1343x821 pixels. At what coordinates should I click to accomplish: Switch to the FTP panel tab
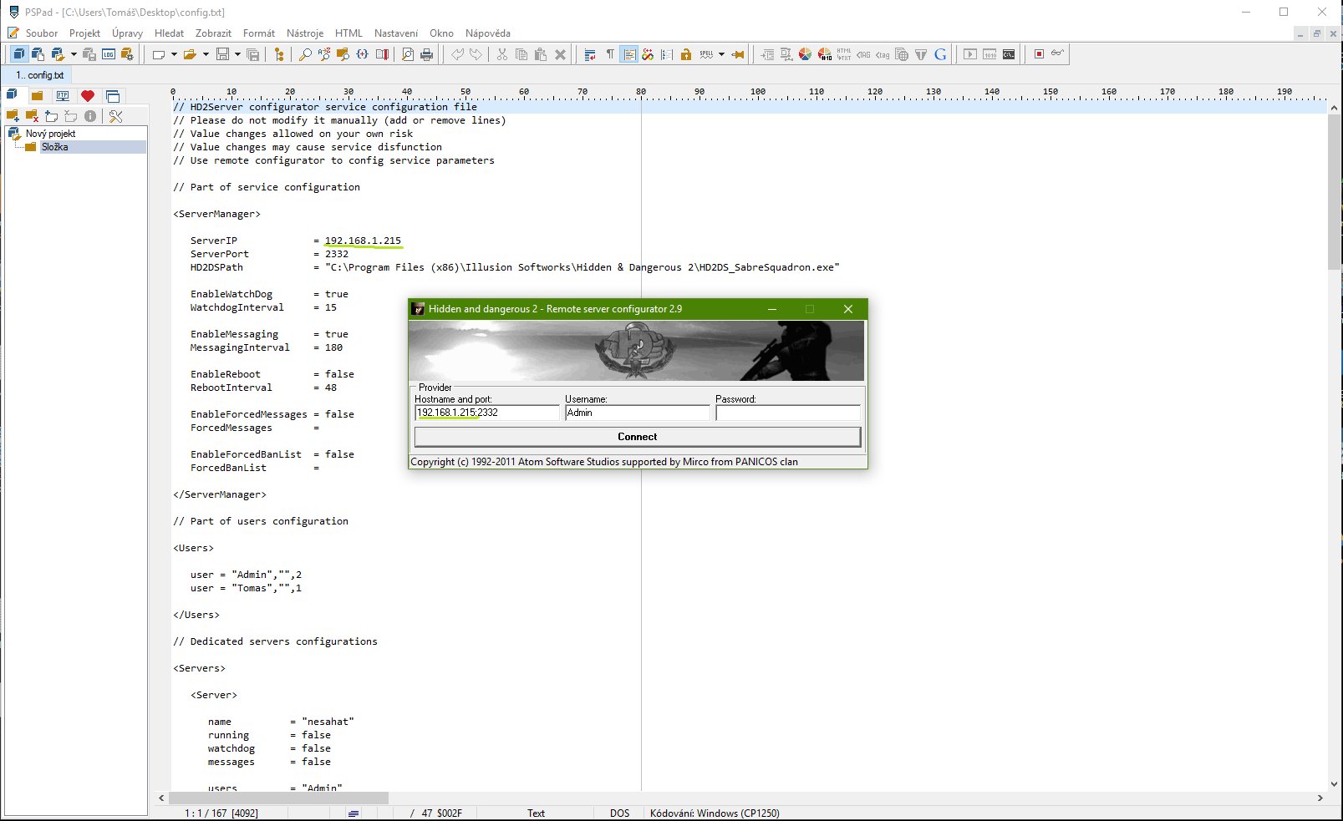63,96
